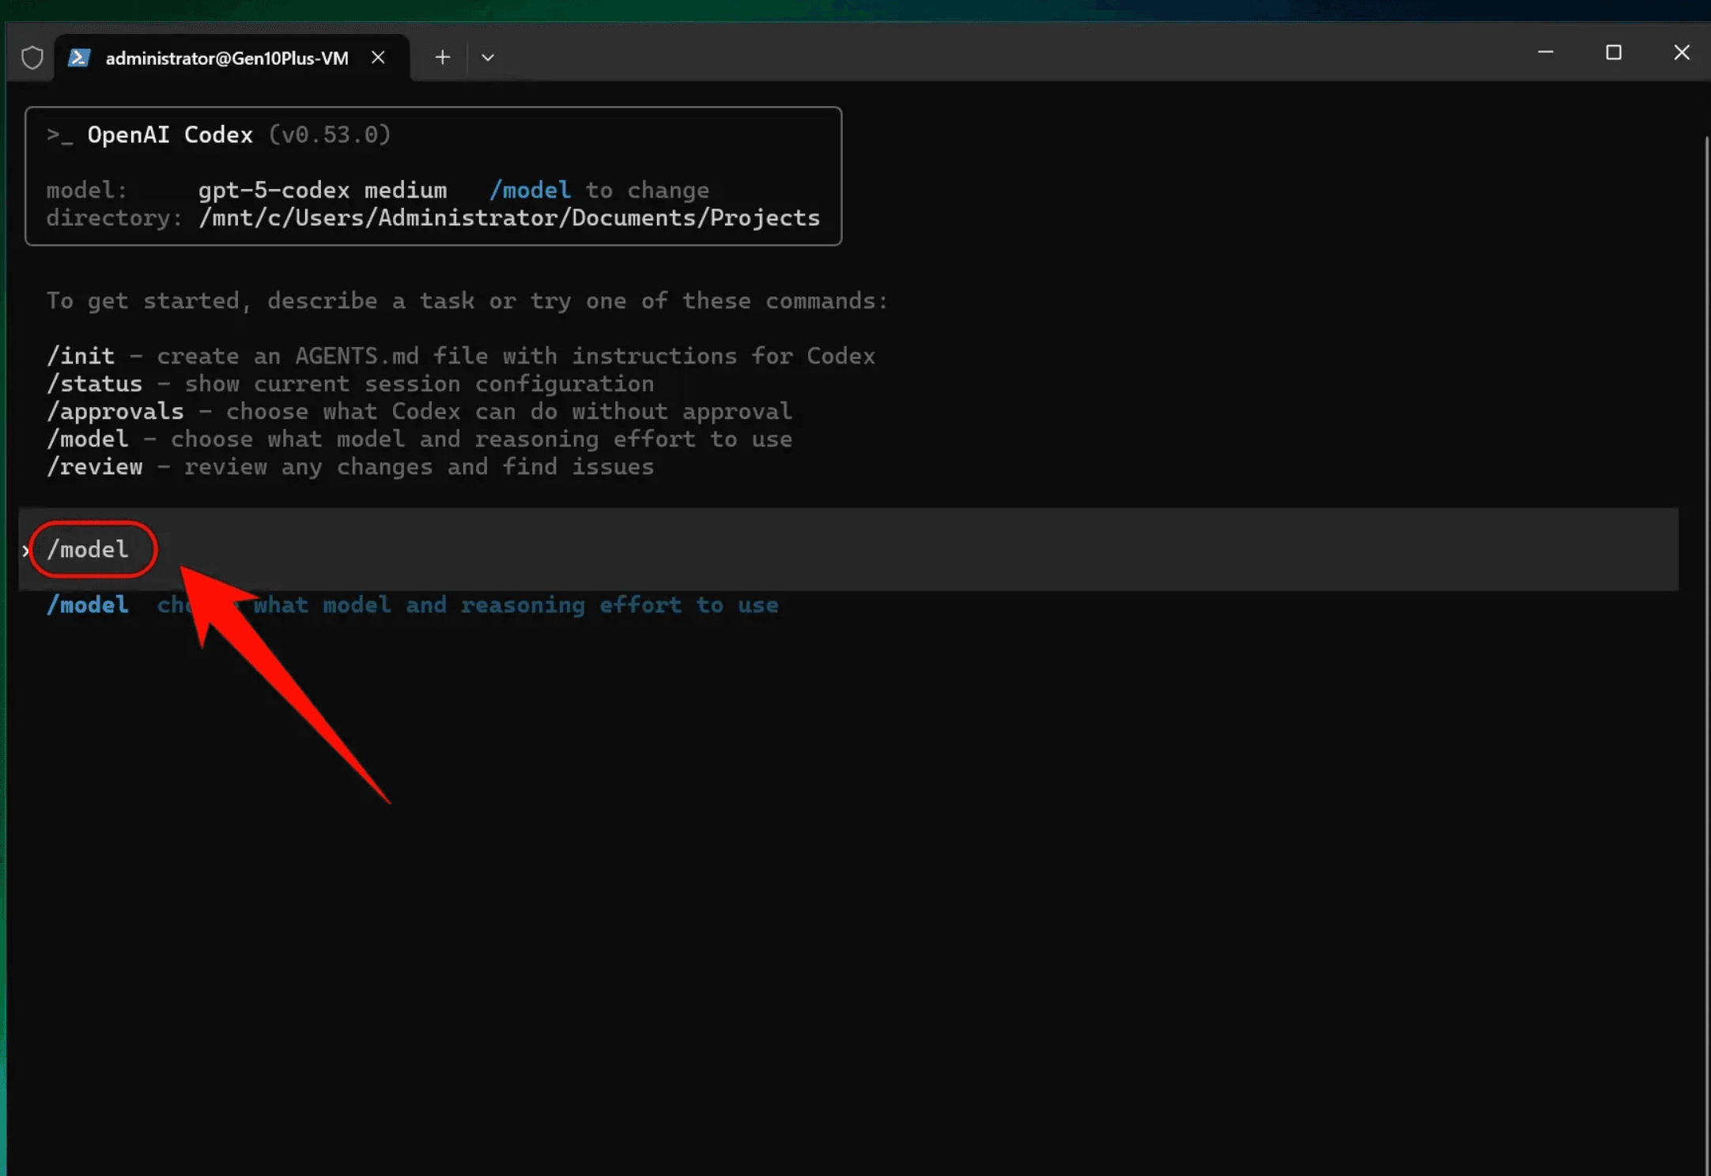The height and width of the screenshot is (1176, 1711).
Task: Click the /status command line
Action: [x=350, y=384]
